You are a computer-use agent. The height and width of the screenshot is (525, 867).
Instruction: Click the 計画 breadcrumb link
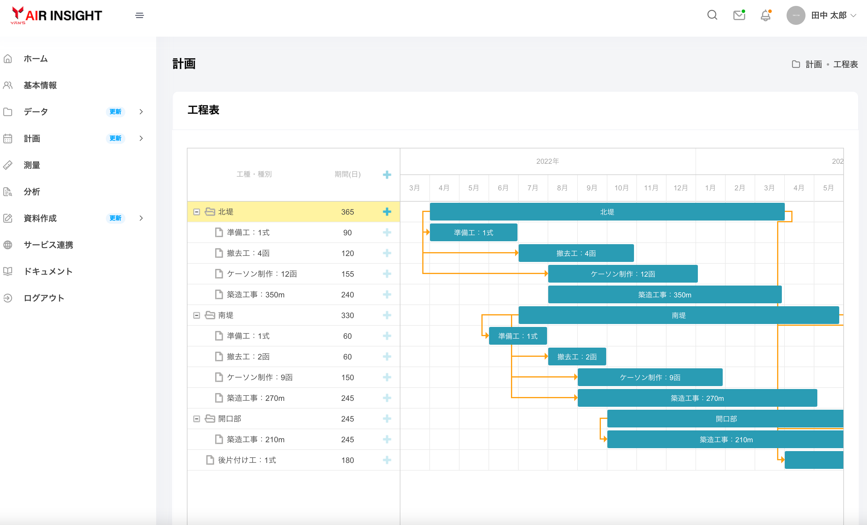click(813, 64)
